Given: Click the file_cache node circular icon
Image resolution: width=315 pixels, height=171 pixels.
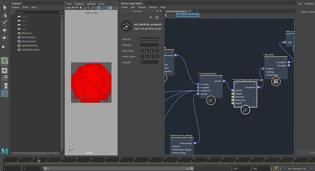Looking at the screenshot, I should tap(276, 81).
